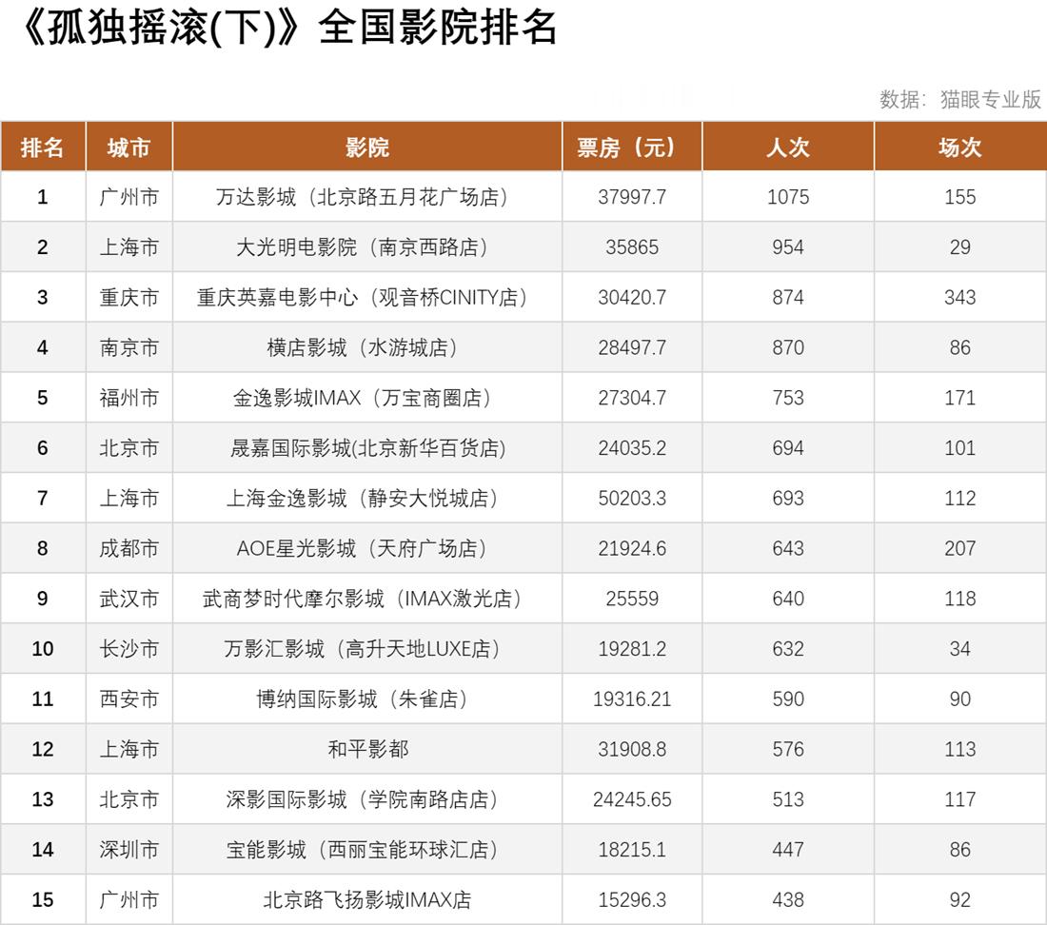Click attendance value 954
The width and height of the screenshot is (1047, 925).
(788, 246)
